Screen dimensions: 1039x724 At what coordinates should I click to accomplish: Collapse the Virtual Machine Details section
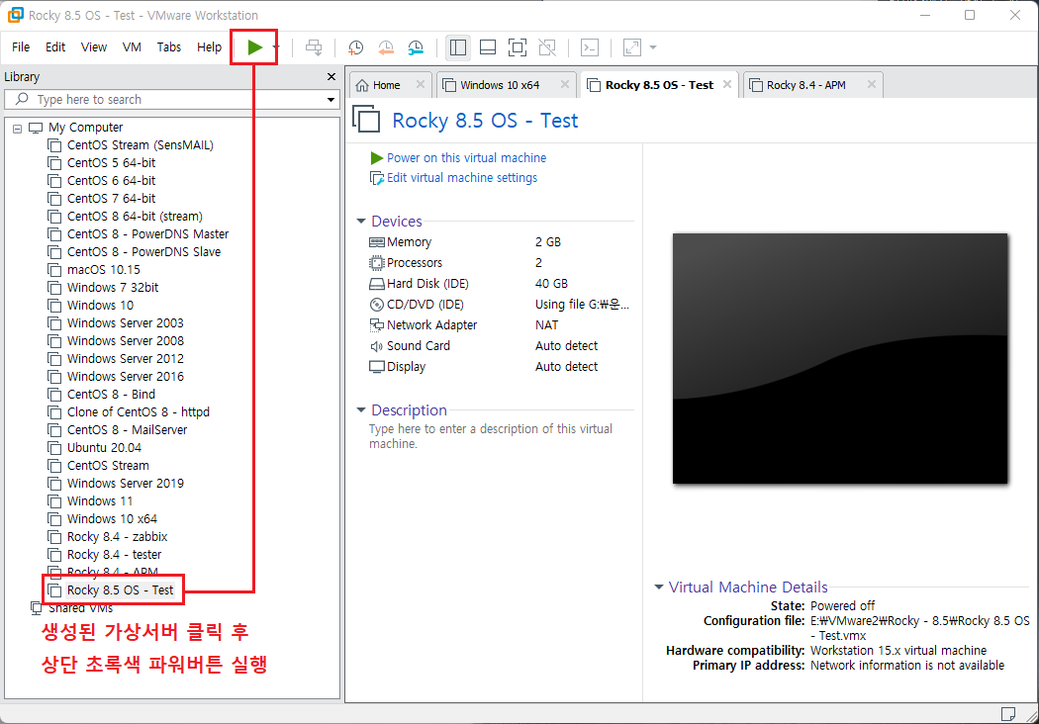tap(659, 587)
